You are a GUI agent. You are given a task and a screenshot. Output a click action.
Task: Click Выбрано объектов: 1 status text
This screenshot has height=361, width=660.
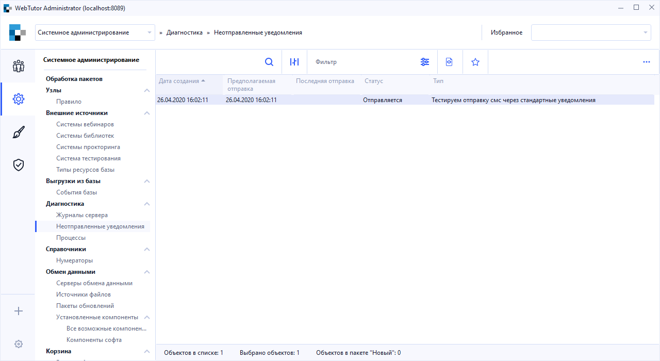coord(270,353)
